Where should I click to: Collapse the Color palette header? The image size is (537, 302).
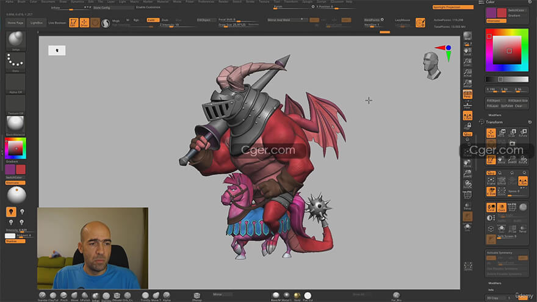click(x=491, y=2)
